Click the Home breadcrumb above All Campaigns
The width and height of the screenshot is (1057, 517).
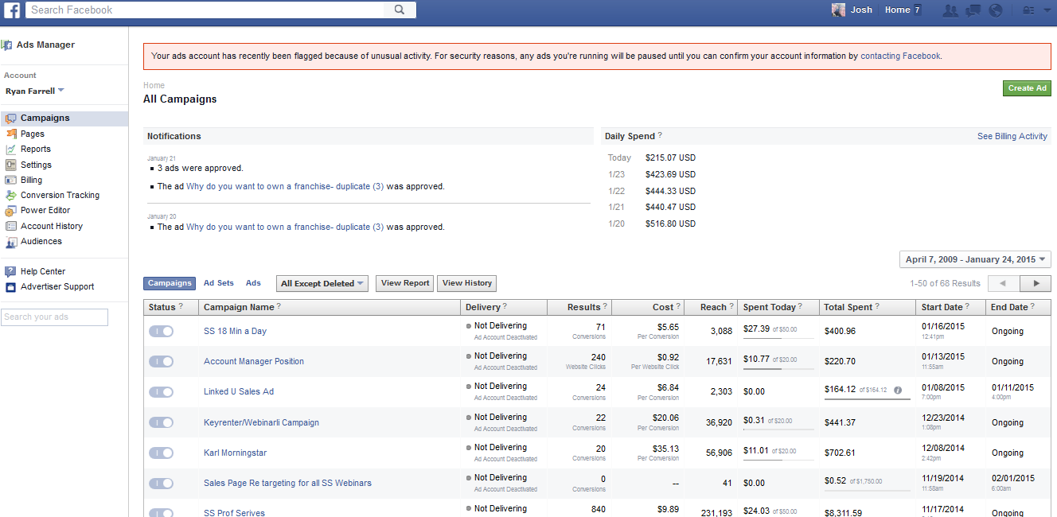click(154, 85)
